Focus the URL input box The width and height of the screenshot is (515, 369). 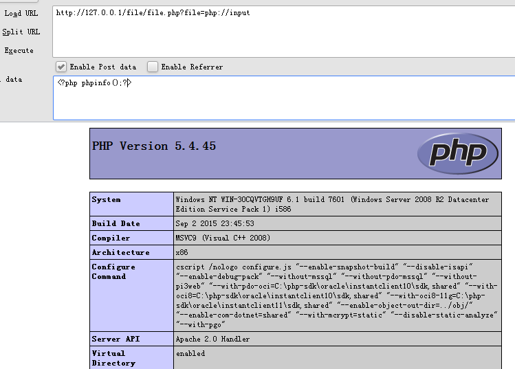pos(284,32)
